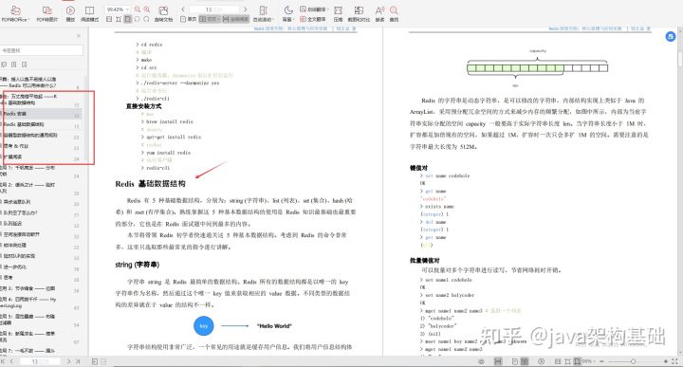Image resolution: width=683 pixels, height=367 pixels.
Task: Click the 全文翻译 full text translation button
Action: (313, 19)
